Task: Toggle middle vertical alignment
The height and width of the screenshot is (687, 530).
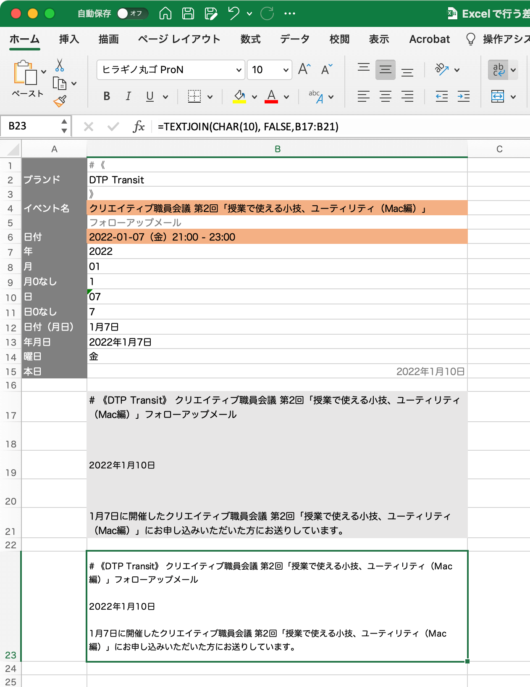Action: click(x=386, y=69)
